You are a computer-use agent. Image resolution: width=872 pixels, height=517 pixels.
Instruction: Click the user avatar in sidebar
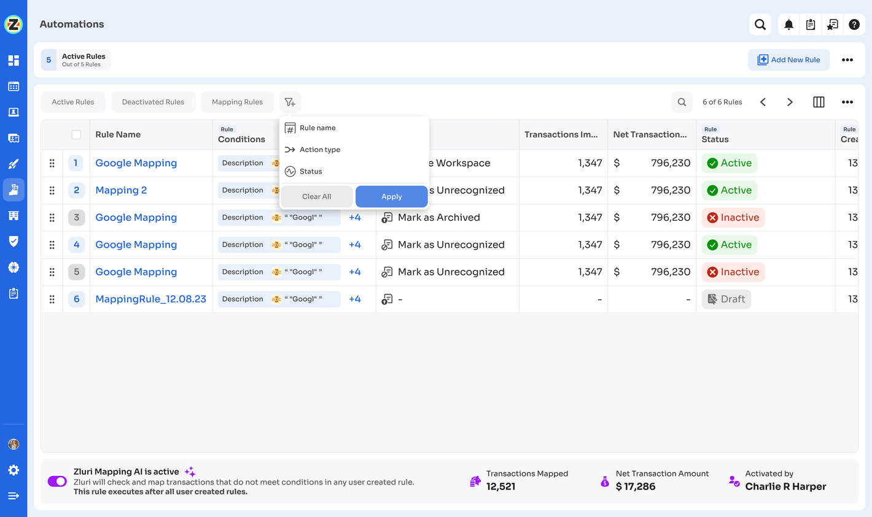tap(14, 444)
